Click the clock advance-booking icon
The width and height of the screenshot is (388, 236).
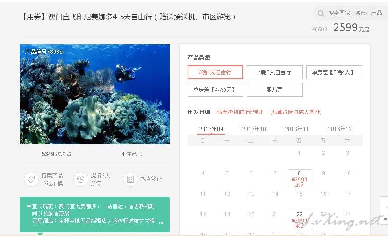tap(81, 179)
